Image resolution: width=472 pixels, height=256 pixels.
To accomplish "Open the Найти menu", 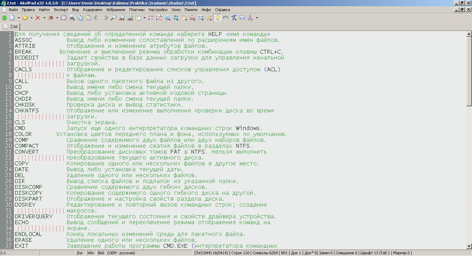I will click(x=44, y=10).
